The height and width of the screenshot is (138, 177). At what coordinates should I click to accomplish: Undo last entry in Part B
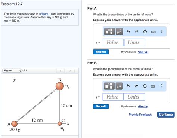coord(128,86)
